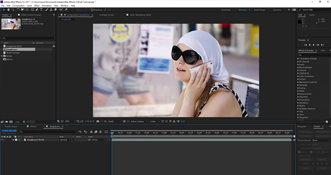
Task: Expand the Solids folder in Project panel
Action: tap(2, 56)
